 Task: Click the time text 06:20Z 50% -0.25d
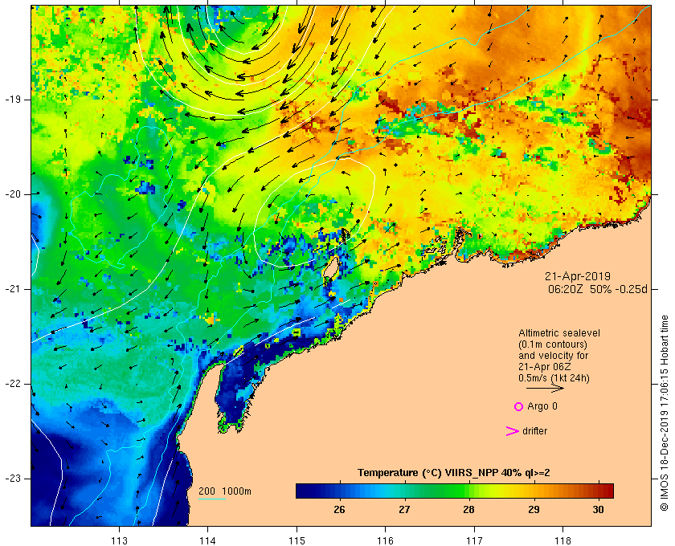(x=598, y=289)
